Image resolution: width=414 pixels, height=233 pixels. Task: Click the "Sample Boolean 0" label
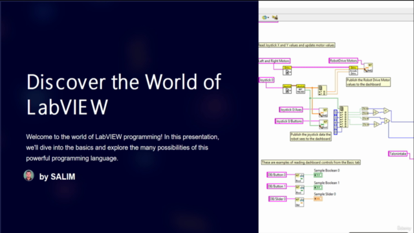pyautogui.click(x=327, y=170)
